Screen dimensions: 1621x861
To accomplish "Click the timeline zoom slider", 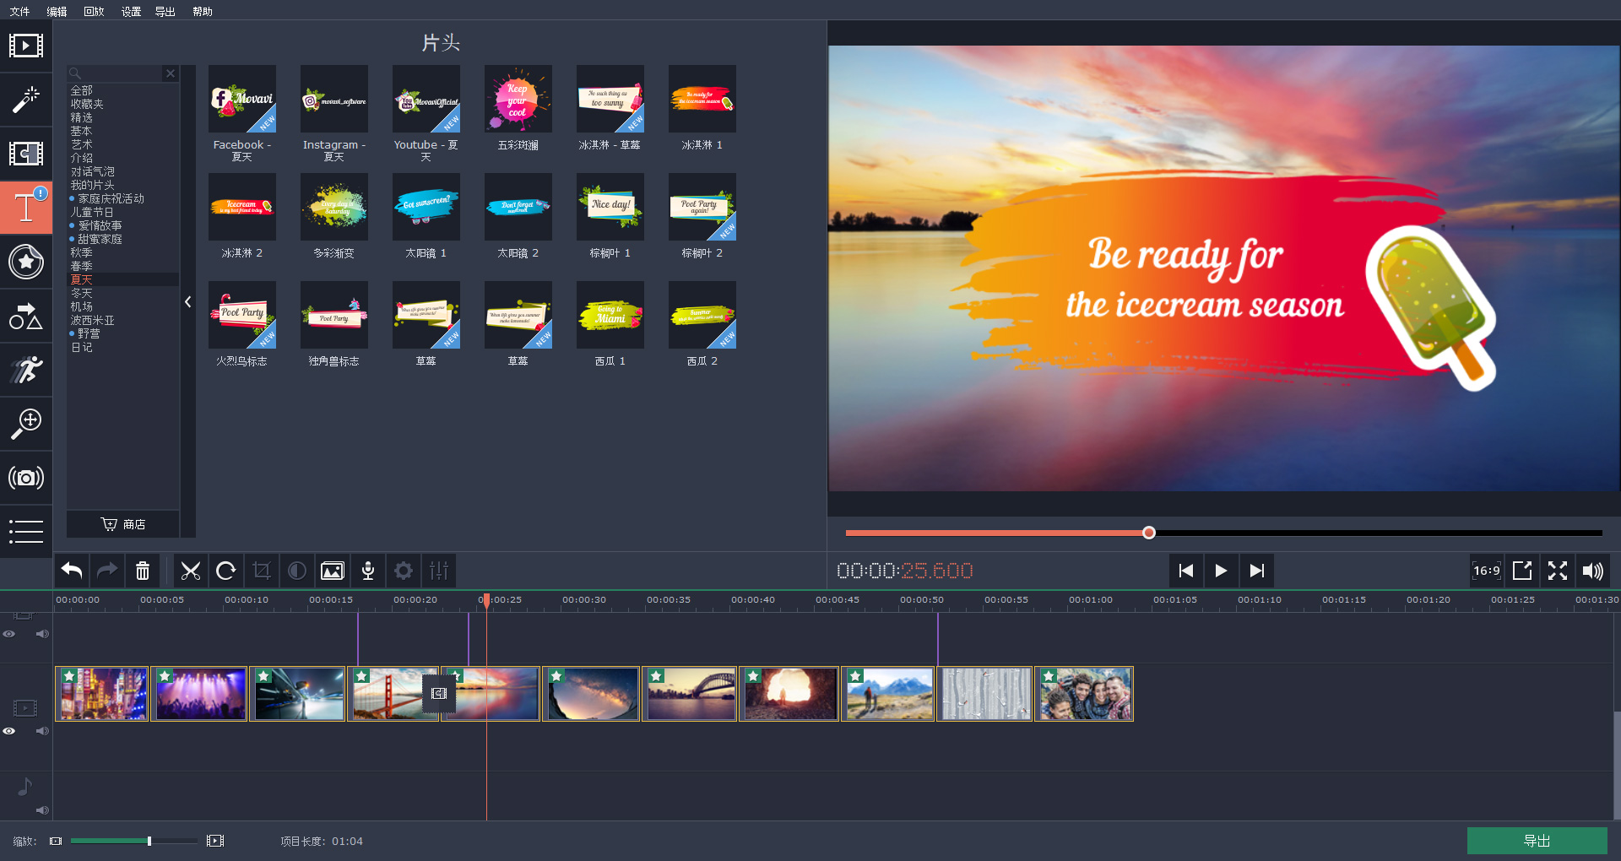I will click(x=135, y=841).
